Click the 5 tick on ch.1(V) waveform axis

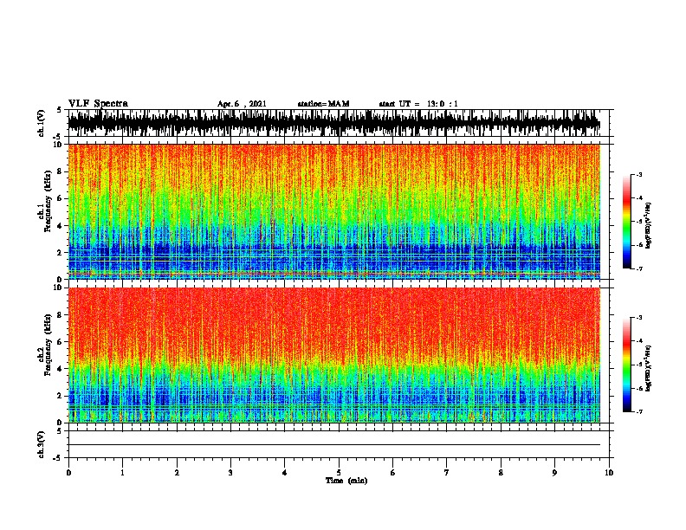pyautogui.click(x=60, y=110)
